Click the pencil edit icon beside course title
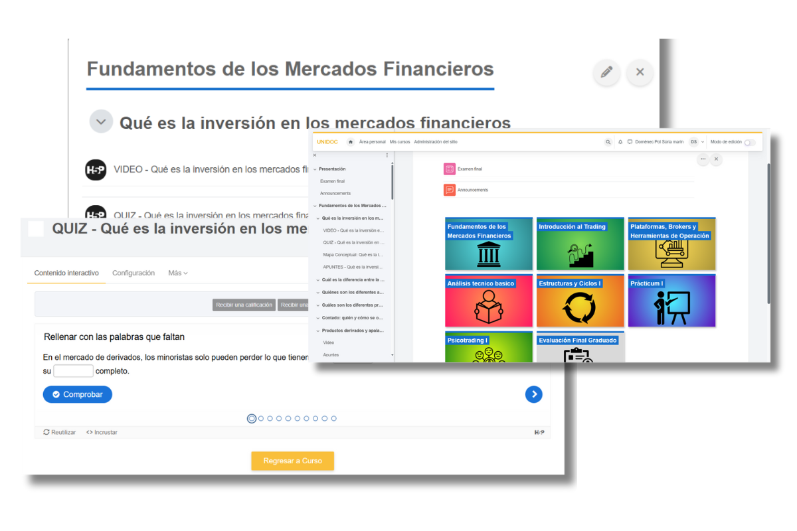Viewport: 797px width, 531px height. 606,72
